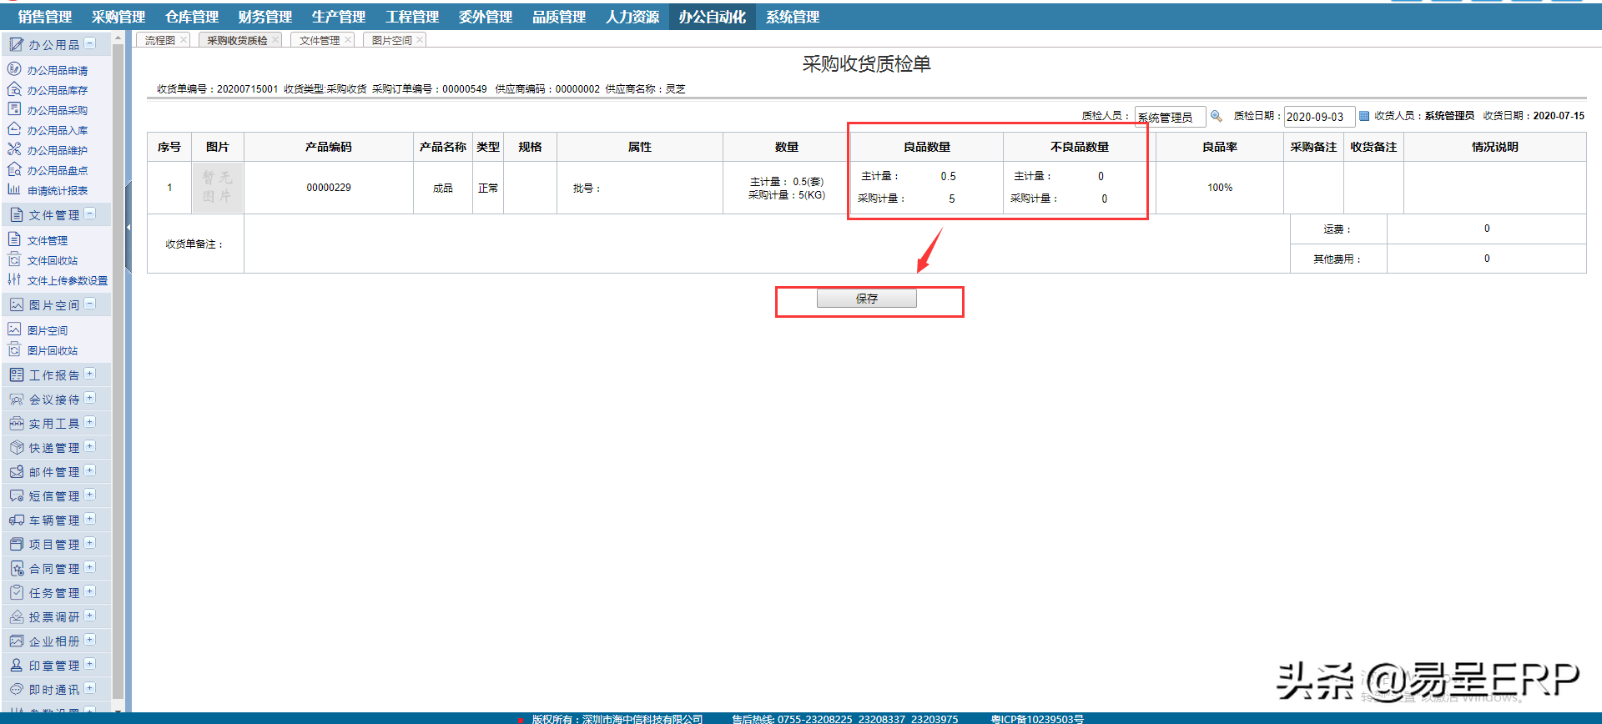1602x724 pixels.
Task: Click the 保存 button
Action: click(866, 299)
